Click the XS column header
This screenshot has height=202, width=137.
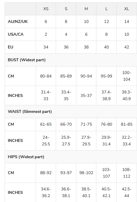[46, 9]
